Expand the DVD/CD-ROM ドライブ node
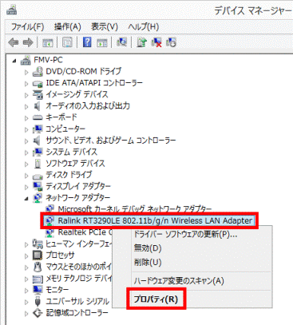The height and width of the screenshot is (325, 293). [26, 72]
